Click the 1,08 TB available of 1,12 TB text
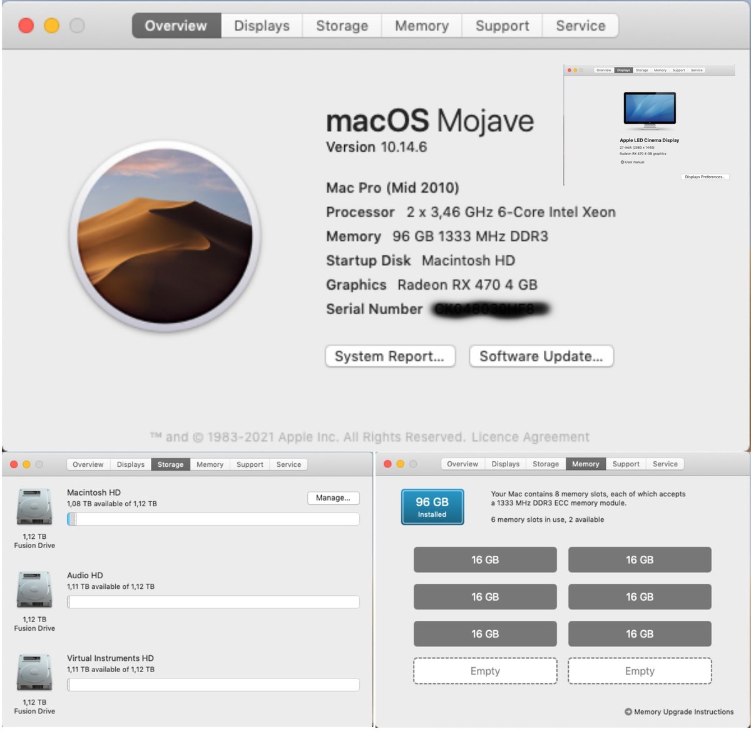 tap(112, 504)
